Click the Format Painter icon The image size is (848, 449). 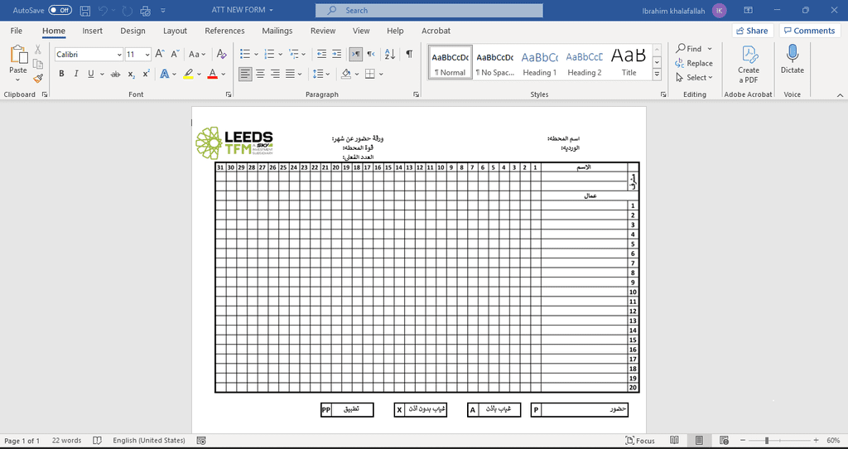point(38,79)
